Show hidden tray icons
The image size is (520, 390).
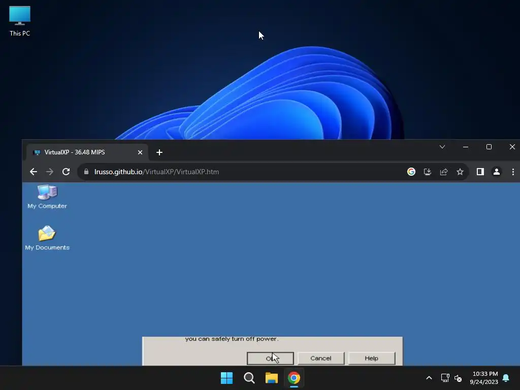[429, 378]
